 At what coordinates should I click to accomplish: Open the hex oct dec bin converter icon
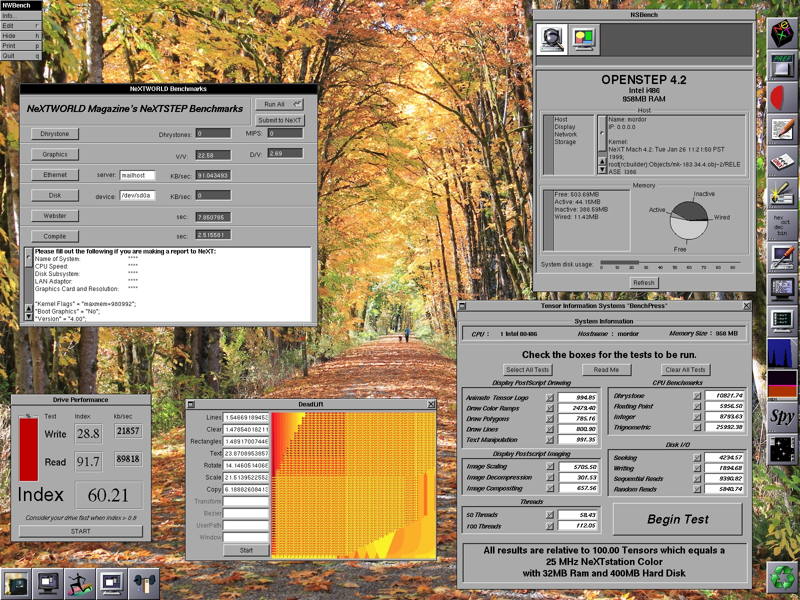point(782,225)
